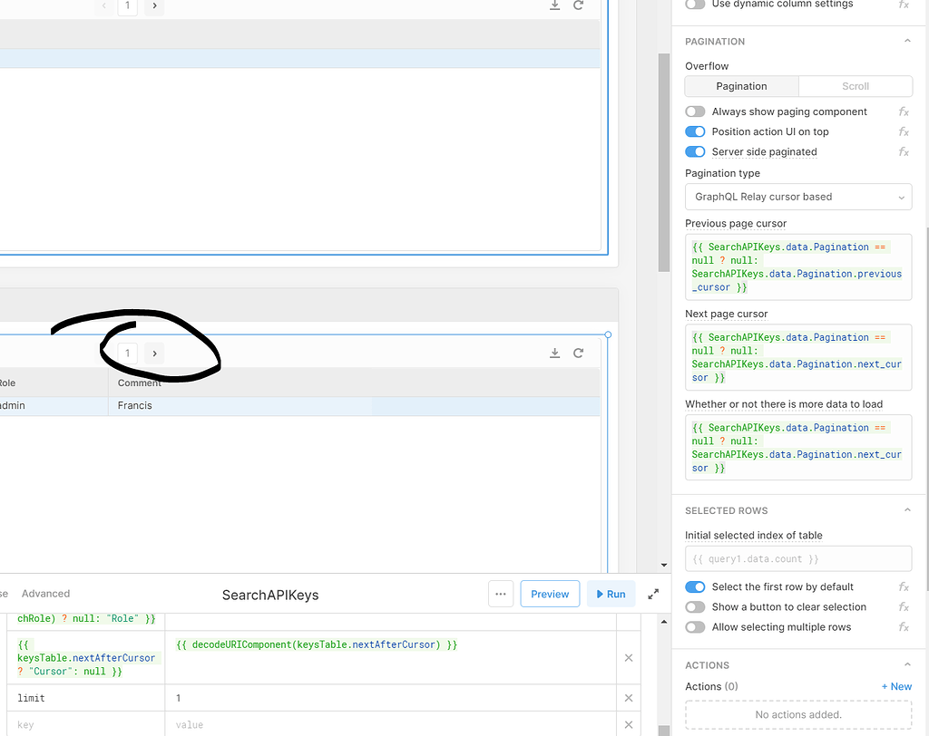Toggle Always show paging component
The image size is (929, 736).
695,111
